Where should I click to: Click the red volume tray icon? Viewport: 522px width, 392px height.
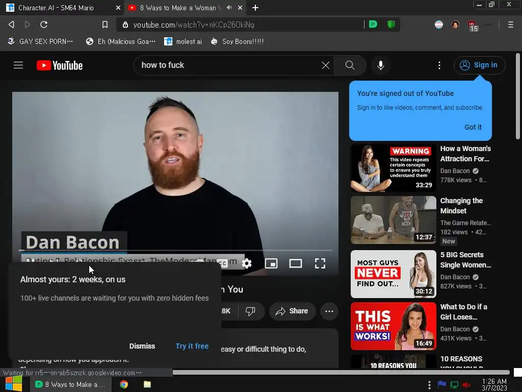pyautogui.click(x=466, y=385)
